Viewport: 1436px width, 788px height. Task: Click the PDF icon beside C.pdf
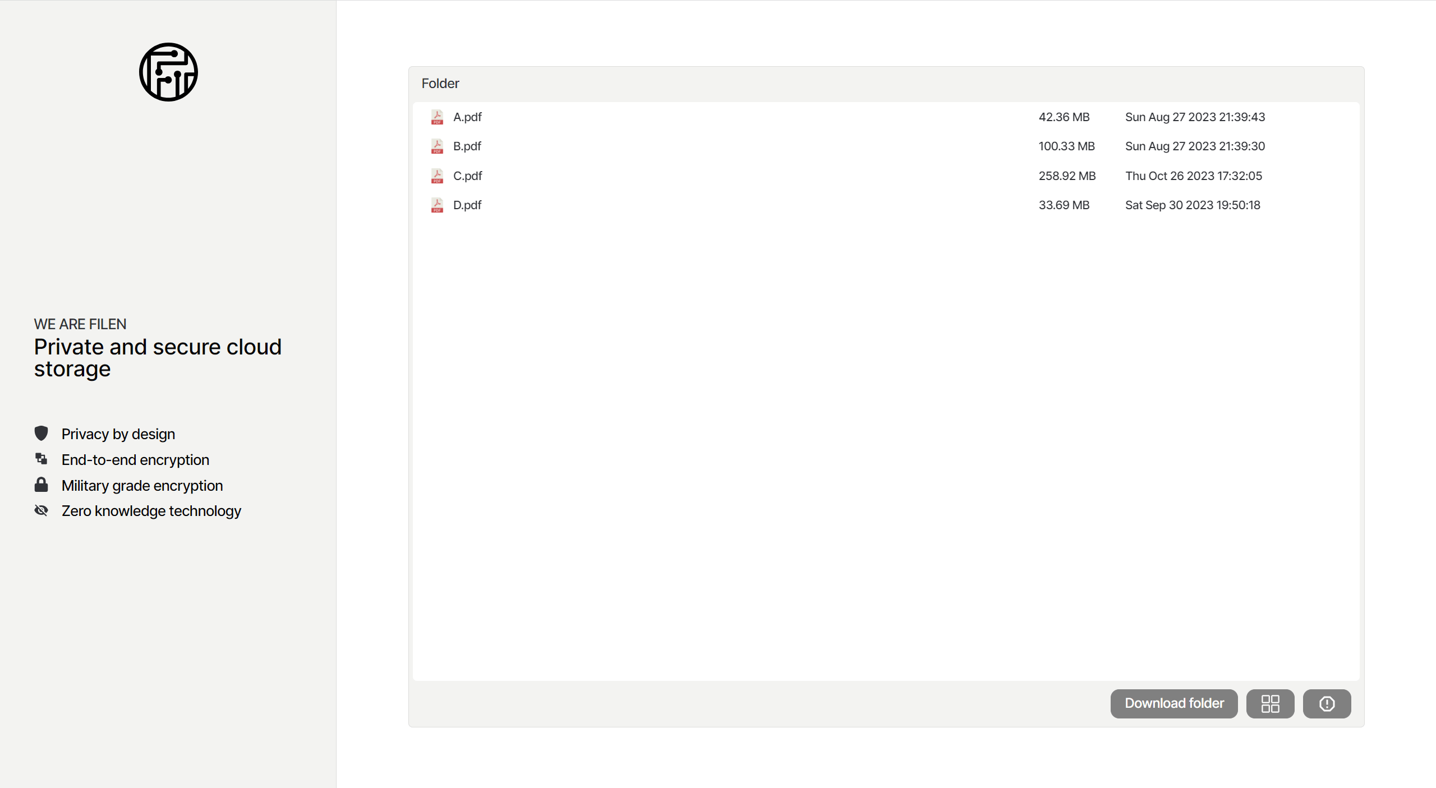coord(437,176)
